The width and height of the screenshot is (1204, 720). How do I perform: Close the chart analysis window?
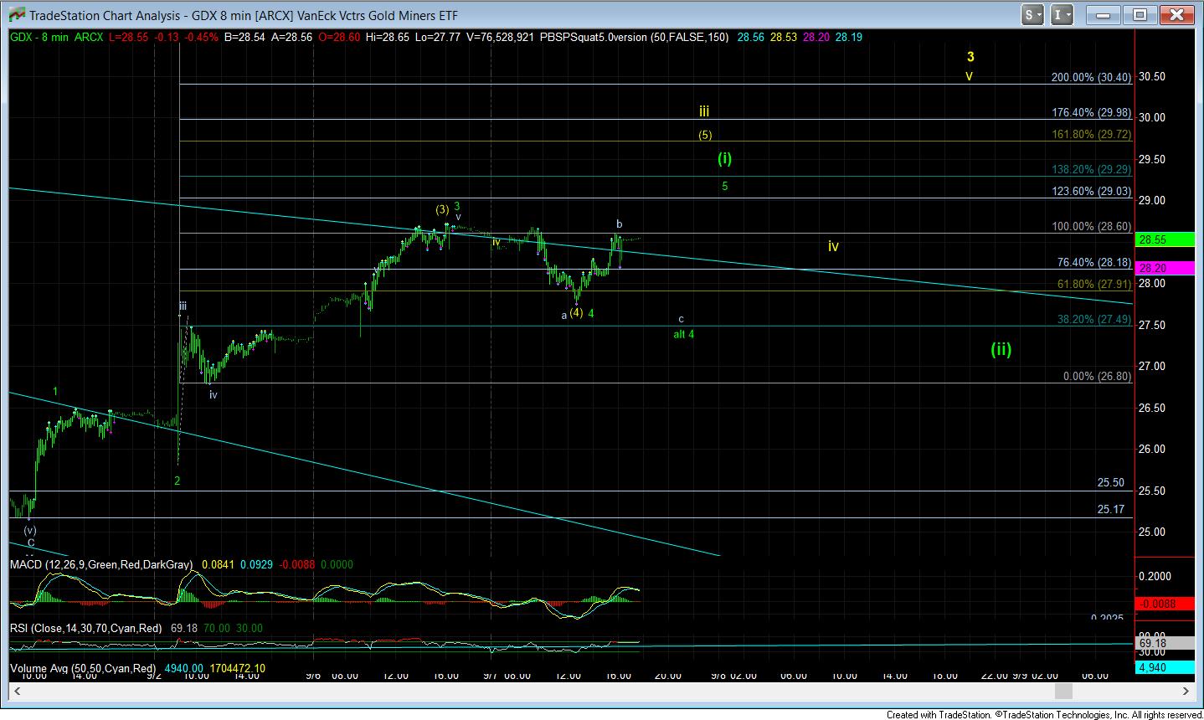[x=1176, y=14]
